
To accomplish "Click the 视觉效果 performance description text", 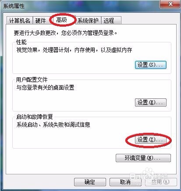I will (x=74, y=50).
